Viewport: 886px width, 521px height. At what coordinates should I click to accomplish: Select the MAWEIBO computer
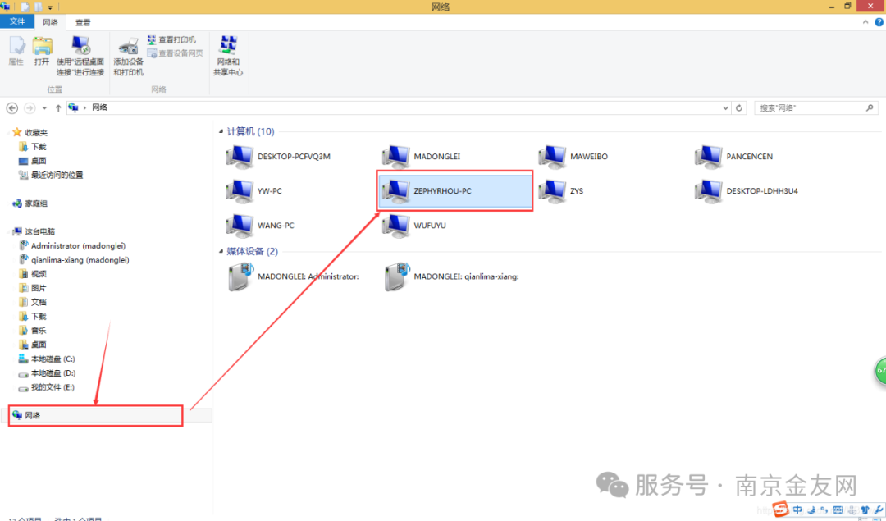[x=573, y=157]
